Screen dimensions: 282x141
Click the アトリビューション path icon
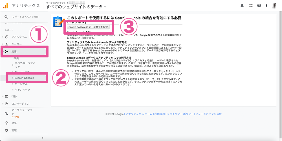click(7, 113)
